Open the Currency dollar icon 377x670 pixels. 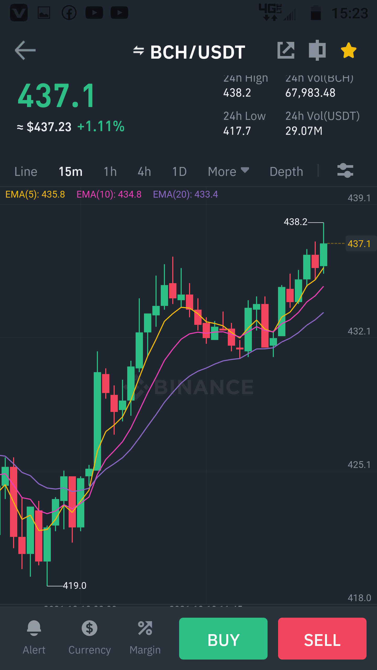90,628
